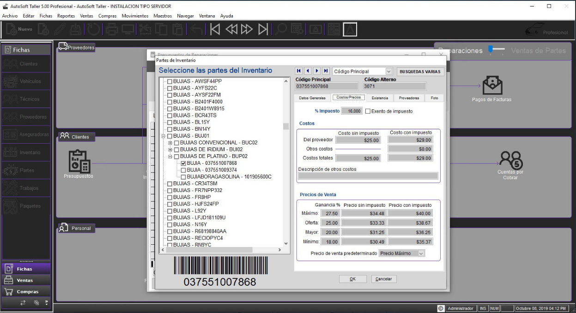The image size is (576, 313).
Task: Open Técnicos in the Fichas sidebar
Action: tap(26, 99)
